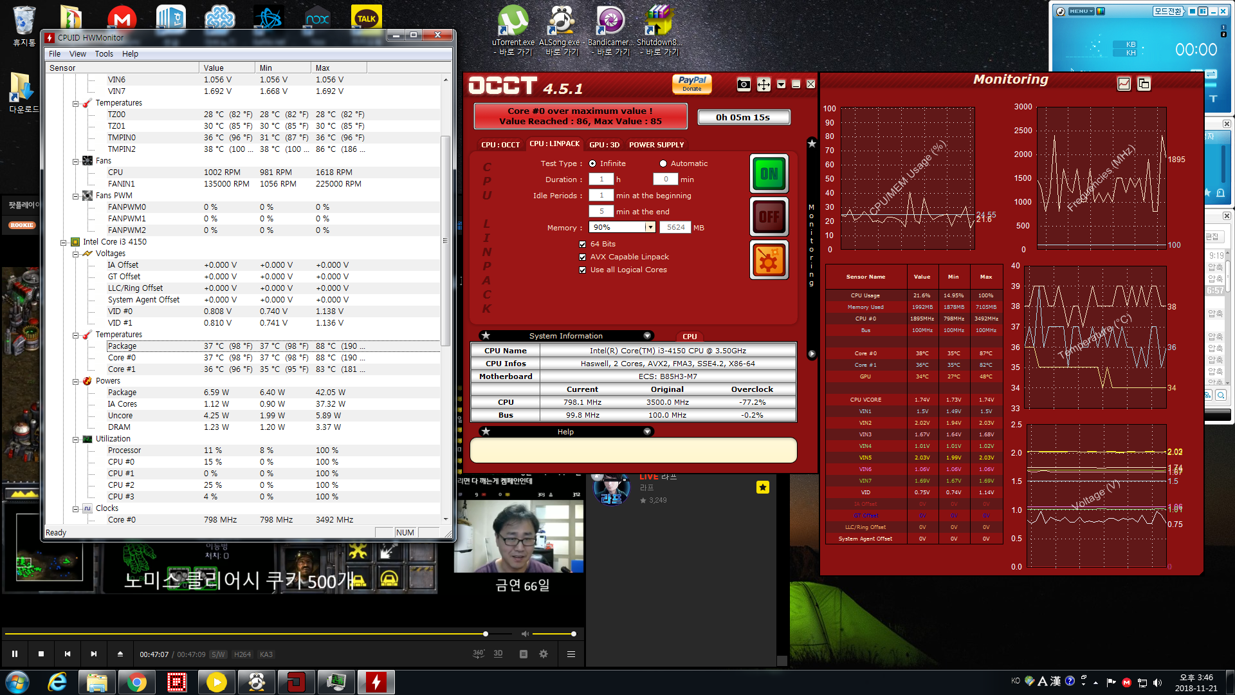Open the Recycle Bin on desktop
The image size is (1235, 695).
(24, 26)
